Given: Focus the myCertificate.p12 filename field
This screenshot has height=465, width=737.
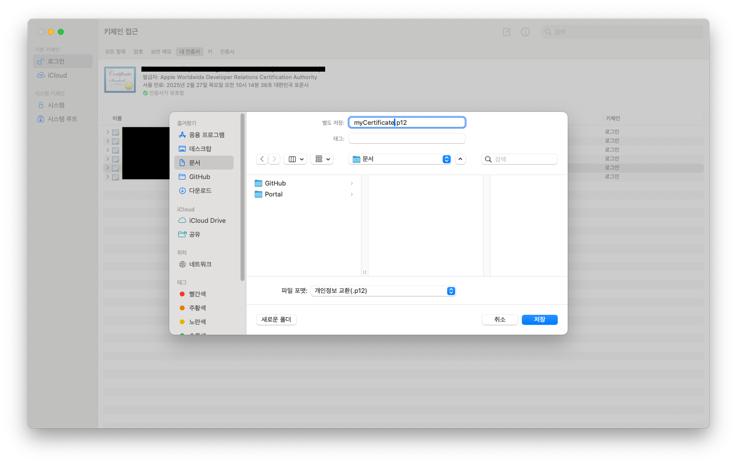Looking at the screenshot, I should click(407, 122).
